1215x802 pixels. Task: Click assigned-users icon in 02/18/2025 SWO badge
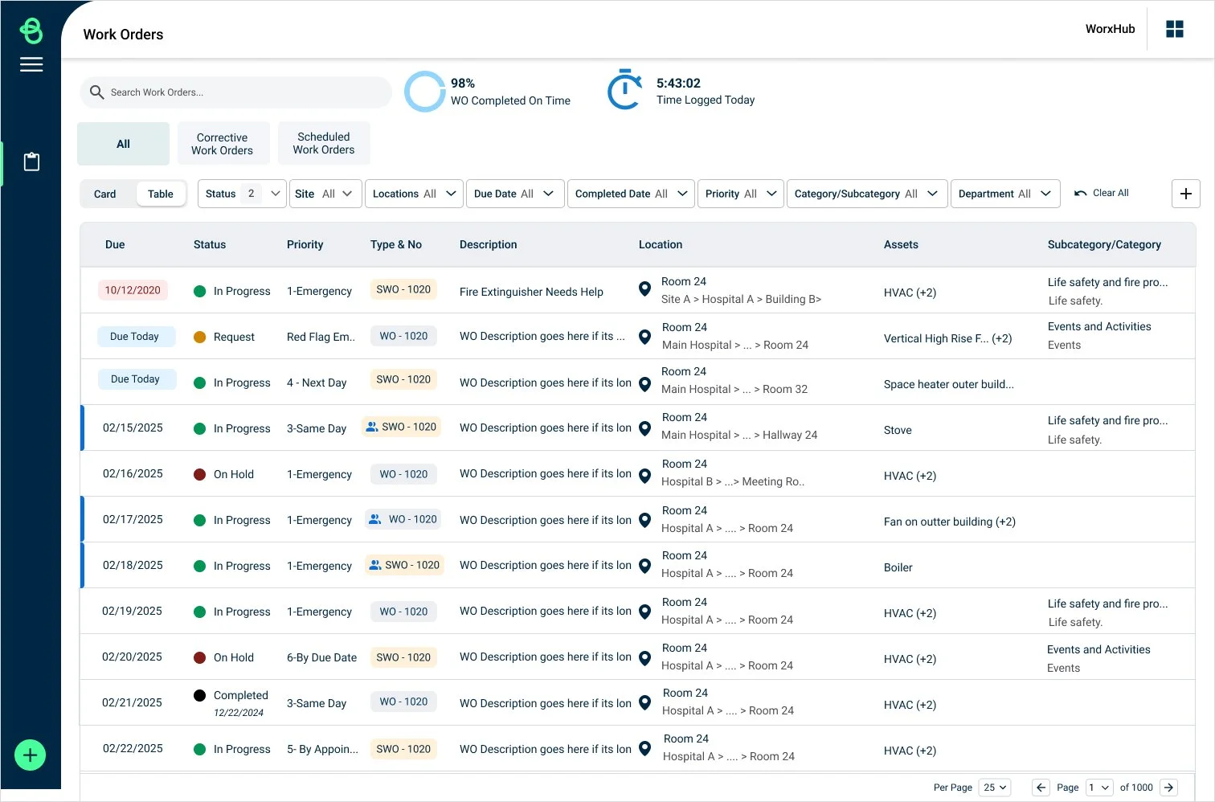pyautogui.click(x=374, y=565)
